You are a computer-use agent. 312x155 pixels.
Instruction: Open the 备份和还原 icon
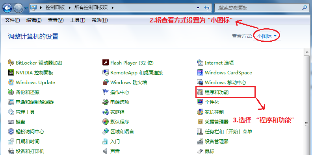[11, 92]
